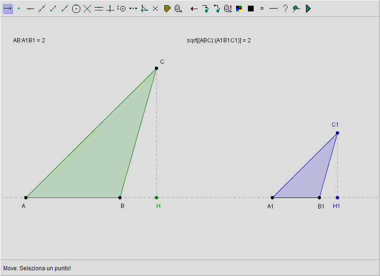Screen dimensions: 380x276
Task: Select the Angle tool
Action: pos(144,9)
